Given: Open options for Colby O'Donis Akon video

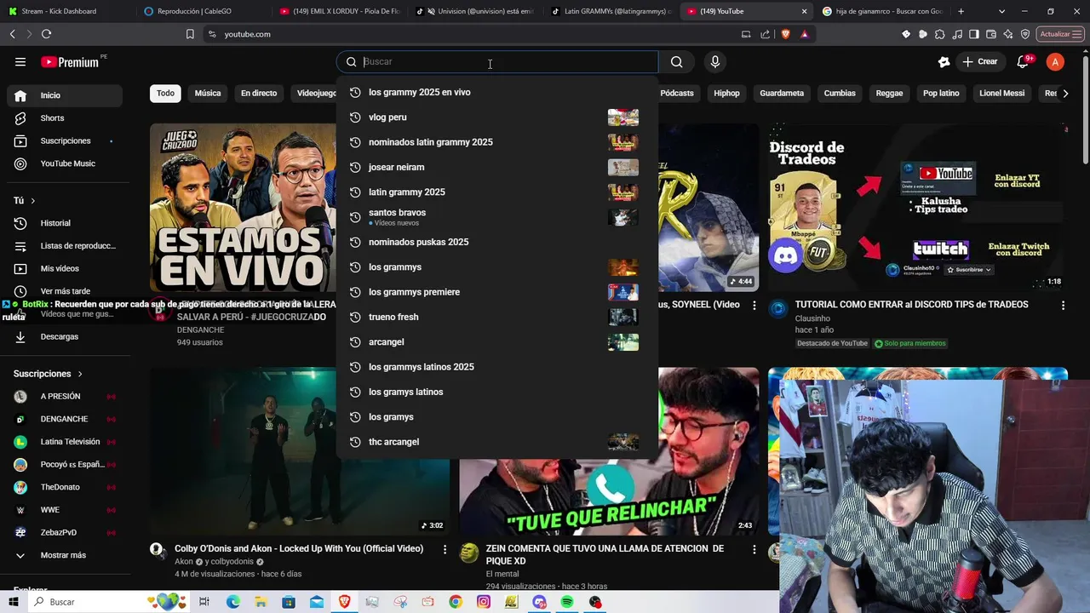Looking at the screenshot, I should point(445,550).
